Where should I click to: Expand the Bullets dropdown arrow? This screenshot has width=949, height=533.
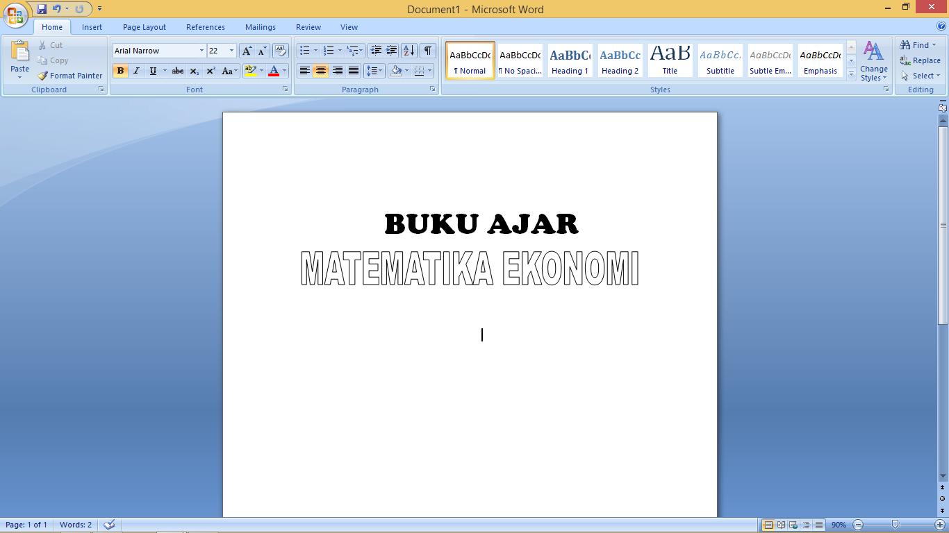(315, 51)
